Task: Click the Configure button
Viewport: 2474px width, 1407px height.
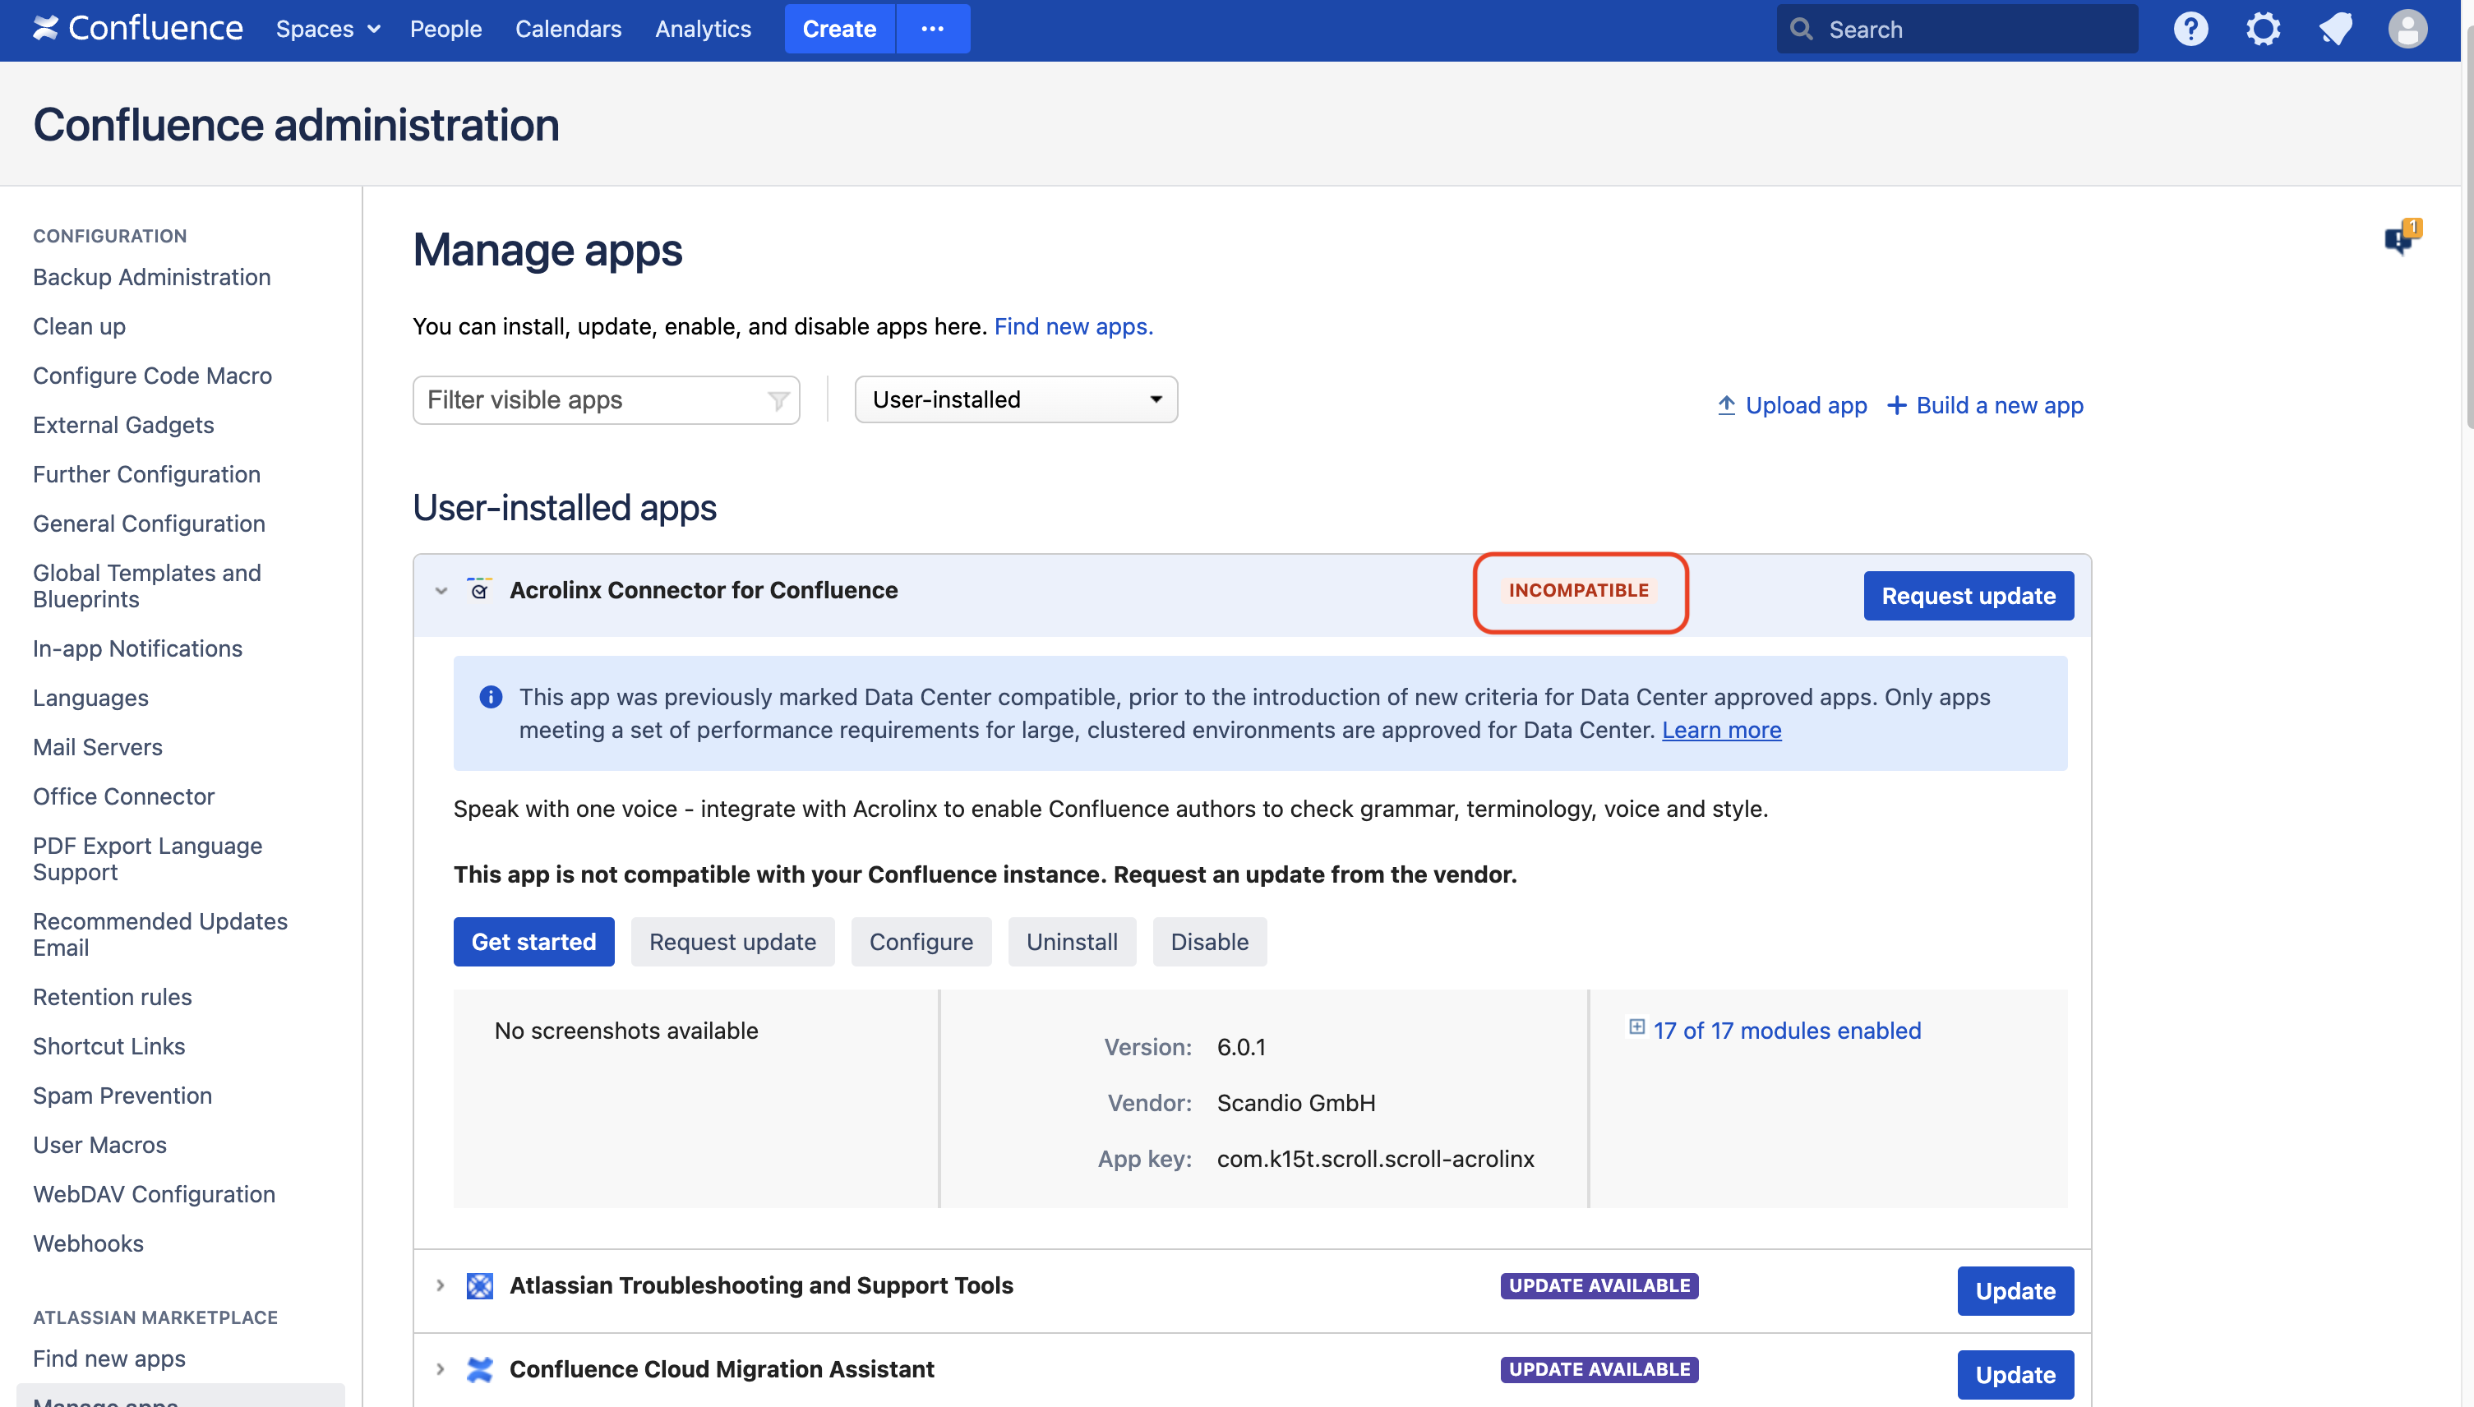Action: (x=921, y=941)
